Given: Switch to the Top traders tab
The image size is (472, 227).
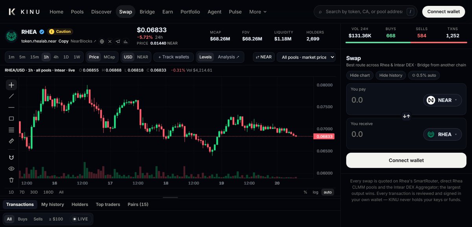Looking at the screenshot, I should [108, 204].
